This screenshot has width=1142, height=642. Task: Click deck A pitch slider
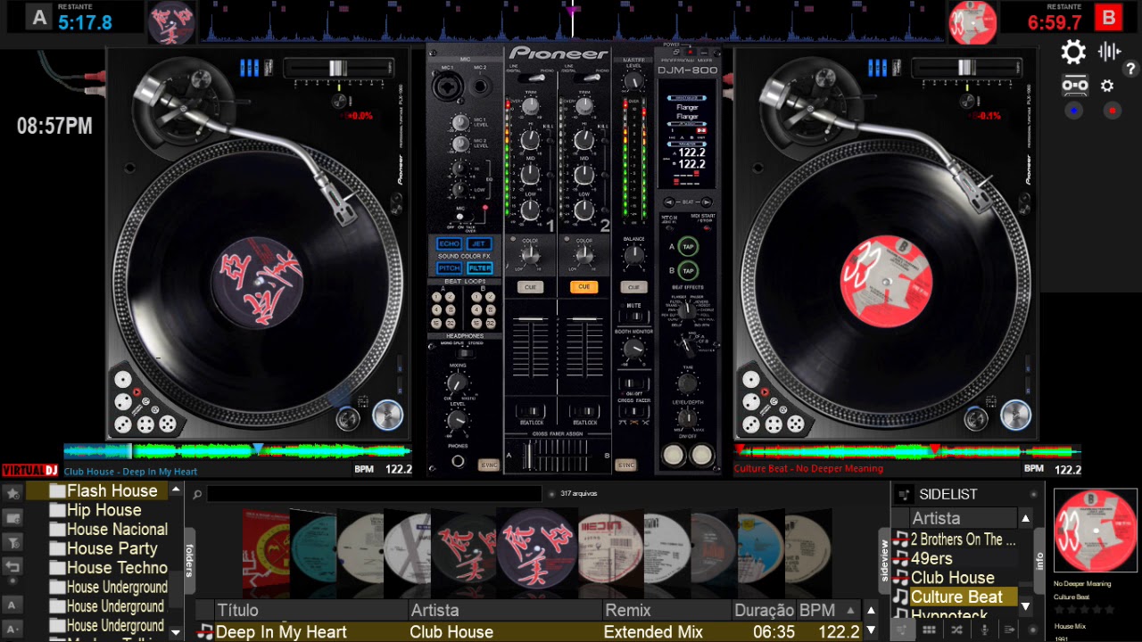pyautogui.click(x=338, y=68)
